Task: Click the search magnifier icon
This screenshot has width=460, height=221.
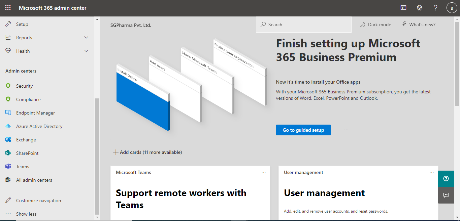Action: pyautogui.click(x=263, y=25)
